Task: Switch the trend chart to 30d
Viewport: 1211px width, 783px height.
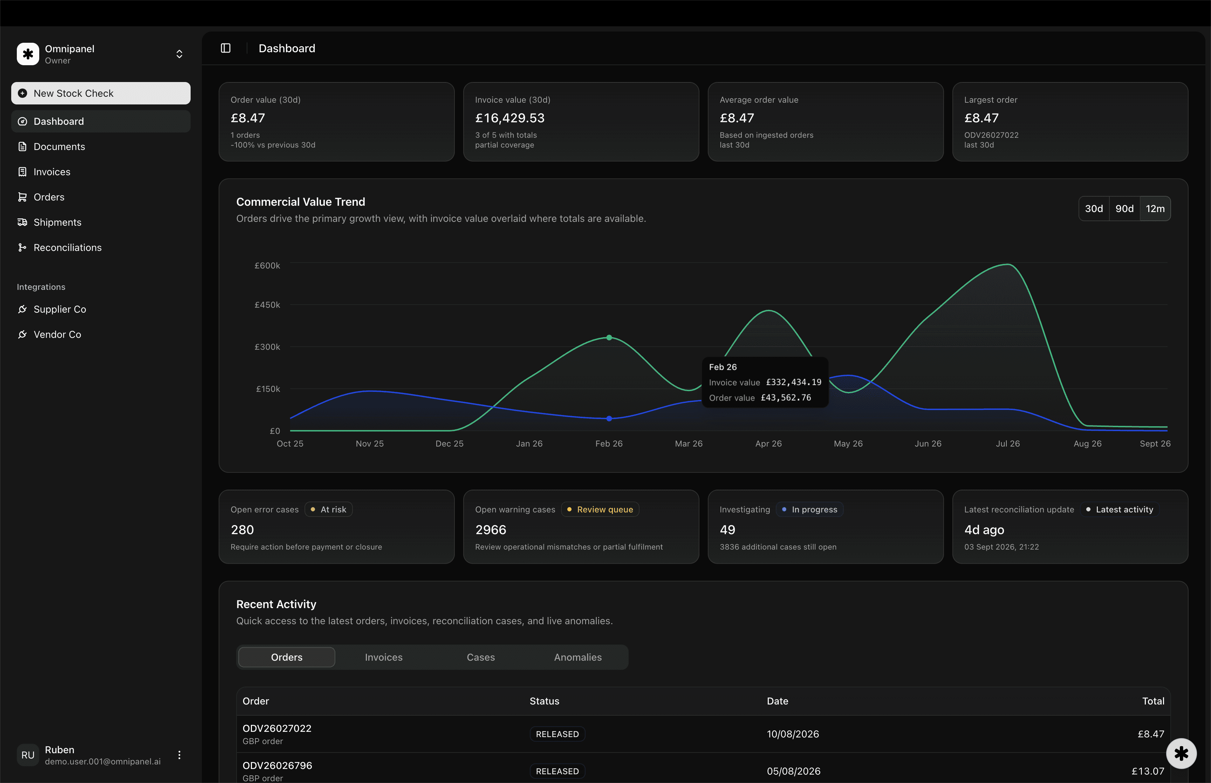Action: click(x=1094, y=209)
